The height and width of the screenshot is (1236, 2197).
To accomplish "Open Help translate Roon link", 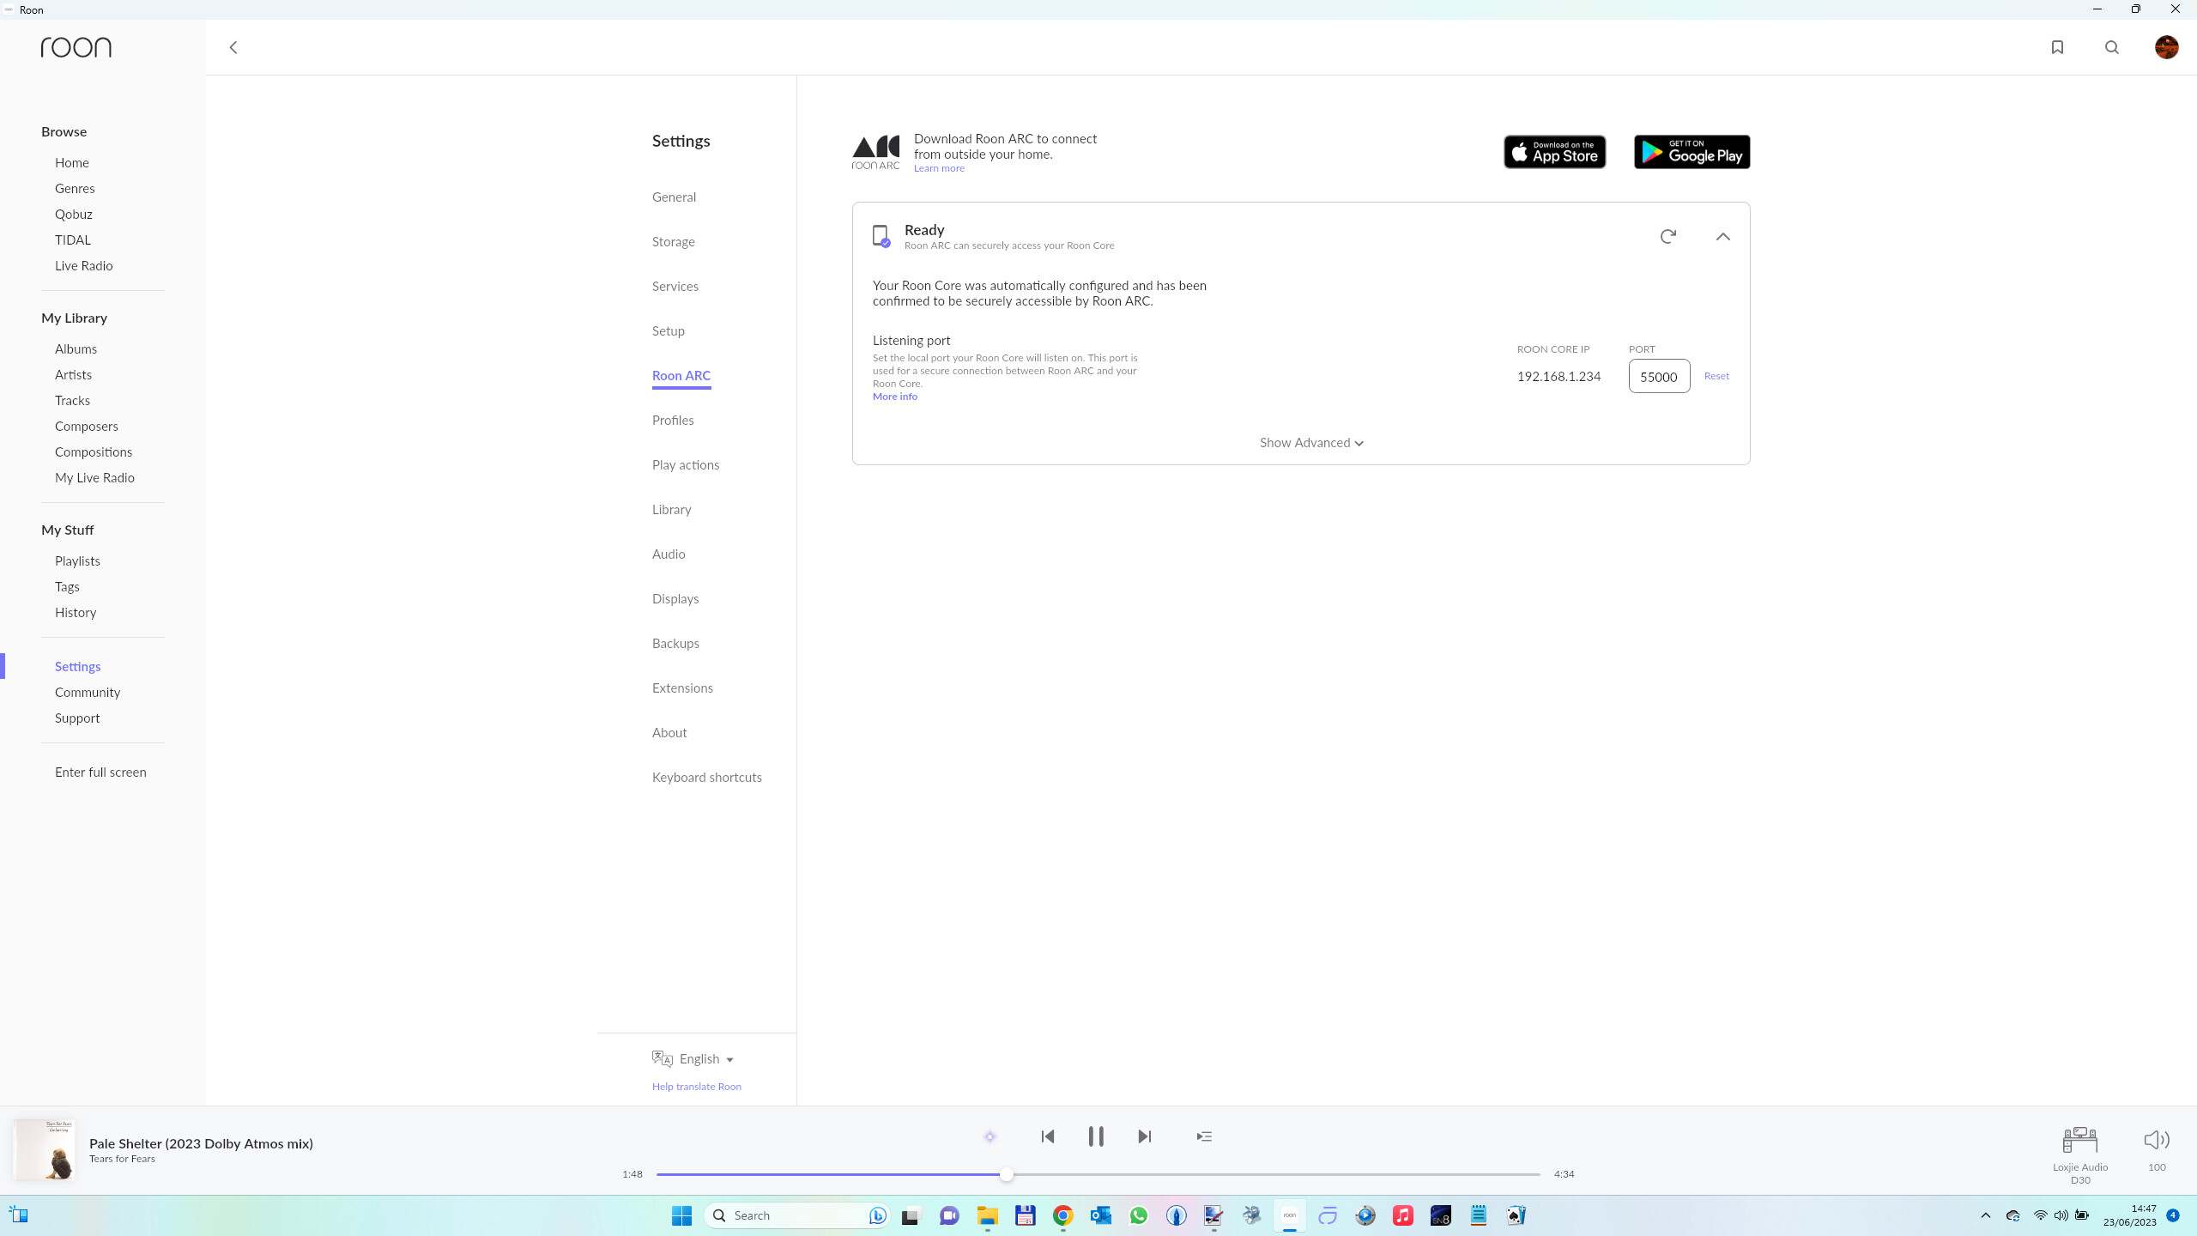I will (x=696, y=1087).
